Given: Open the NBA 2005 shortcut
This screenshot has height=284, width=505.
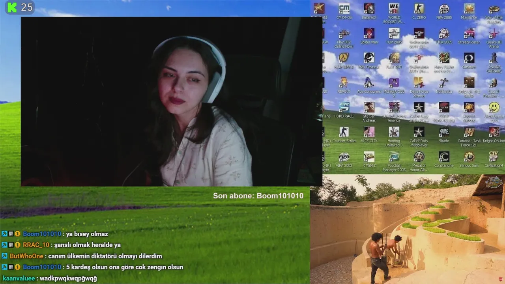Looking at the screenshot, I should tap(444, 12).
